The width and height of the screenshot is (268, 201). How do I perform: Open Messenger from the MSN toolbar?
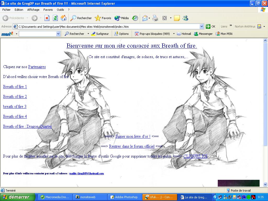(203, 34)
